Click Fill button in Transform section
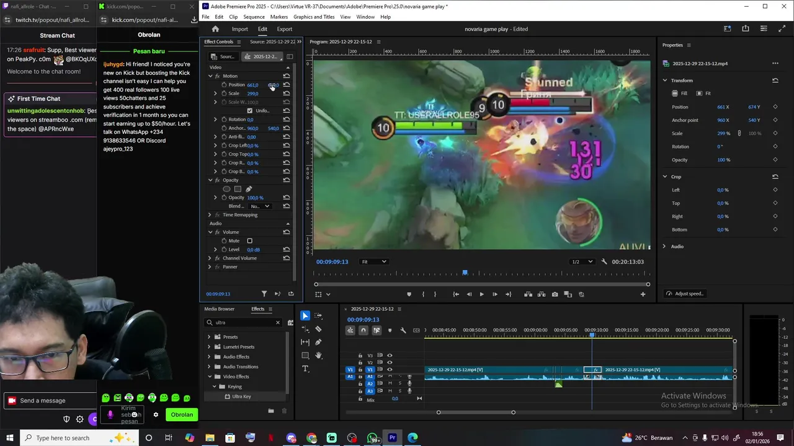Viewport: 794px width, 446px height. coord(680,94)
